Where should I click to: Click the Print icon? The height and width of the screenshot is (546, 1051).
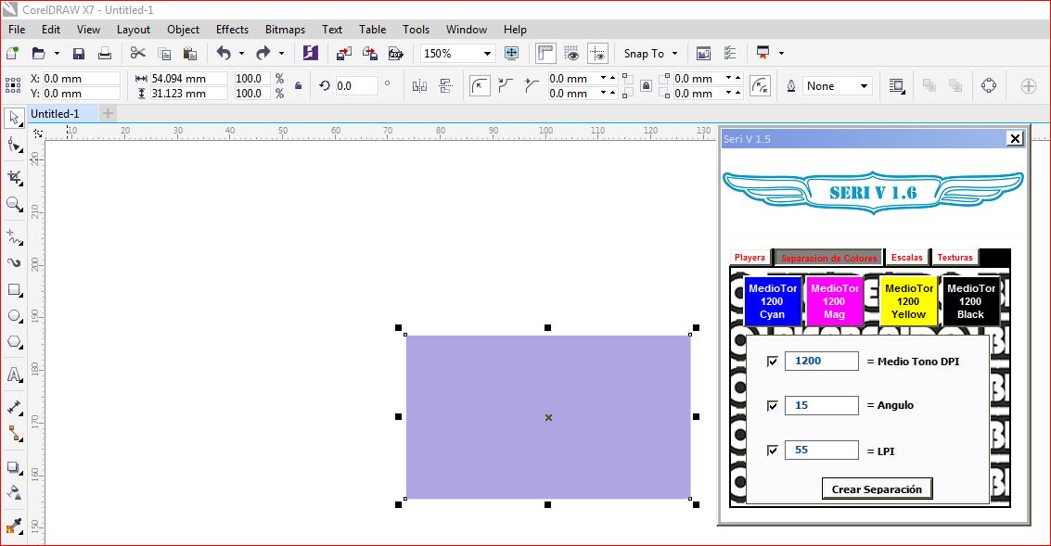(x=105, y=54)
